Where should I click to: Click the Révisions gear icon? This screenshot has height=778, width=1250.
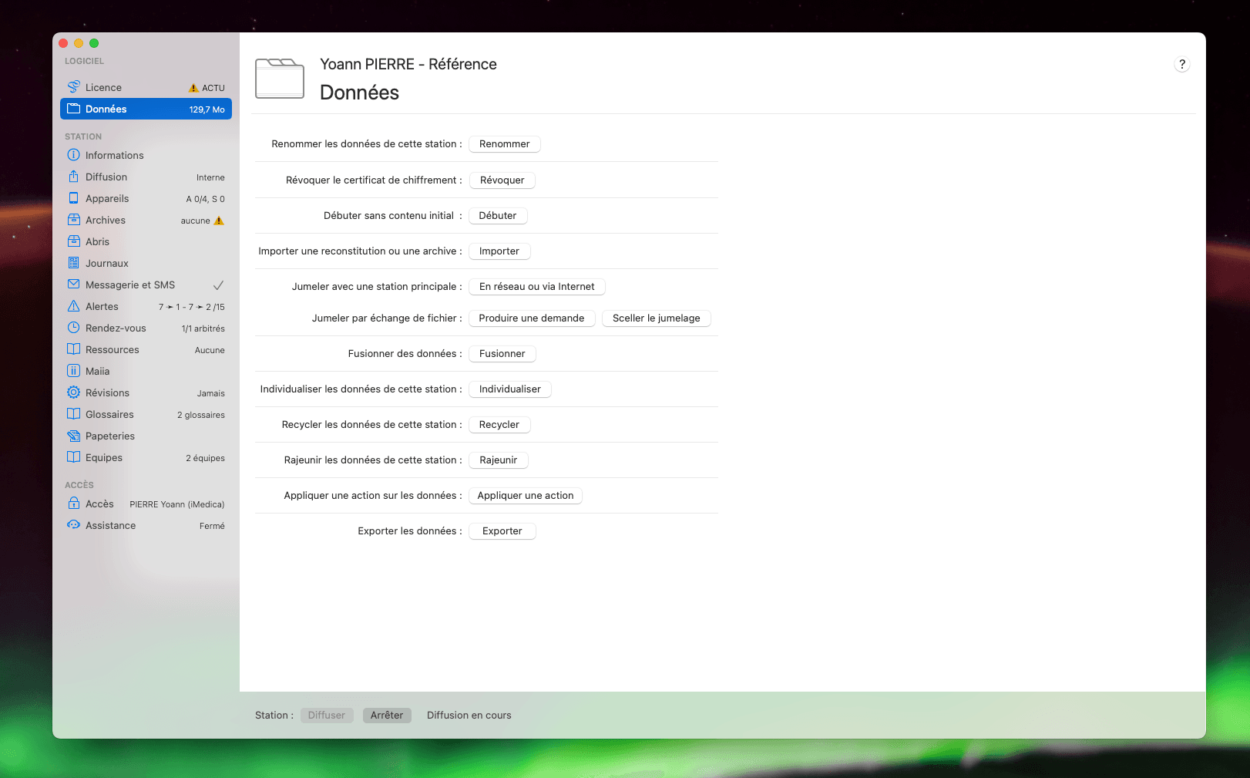74,392
